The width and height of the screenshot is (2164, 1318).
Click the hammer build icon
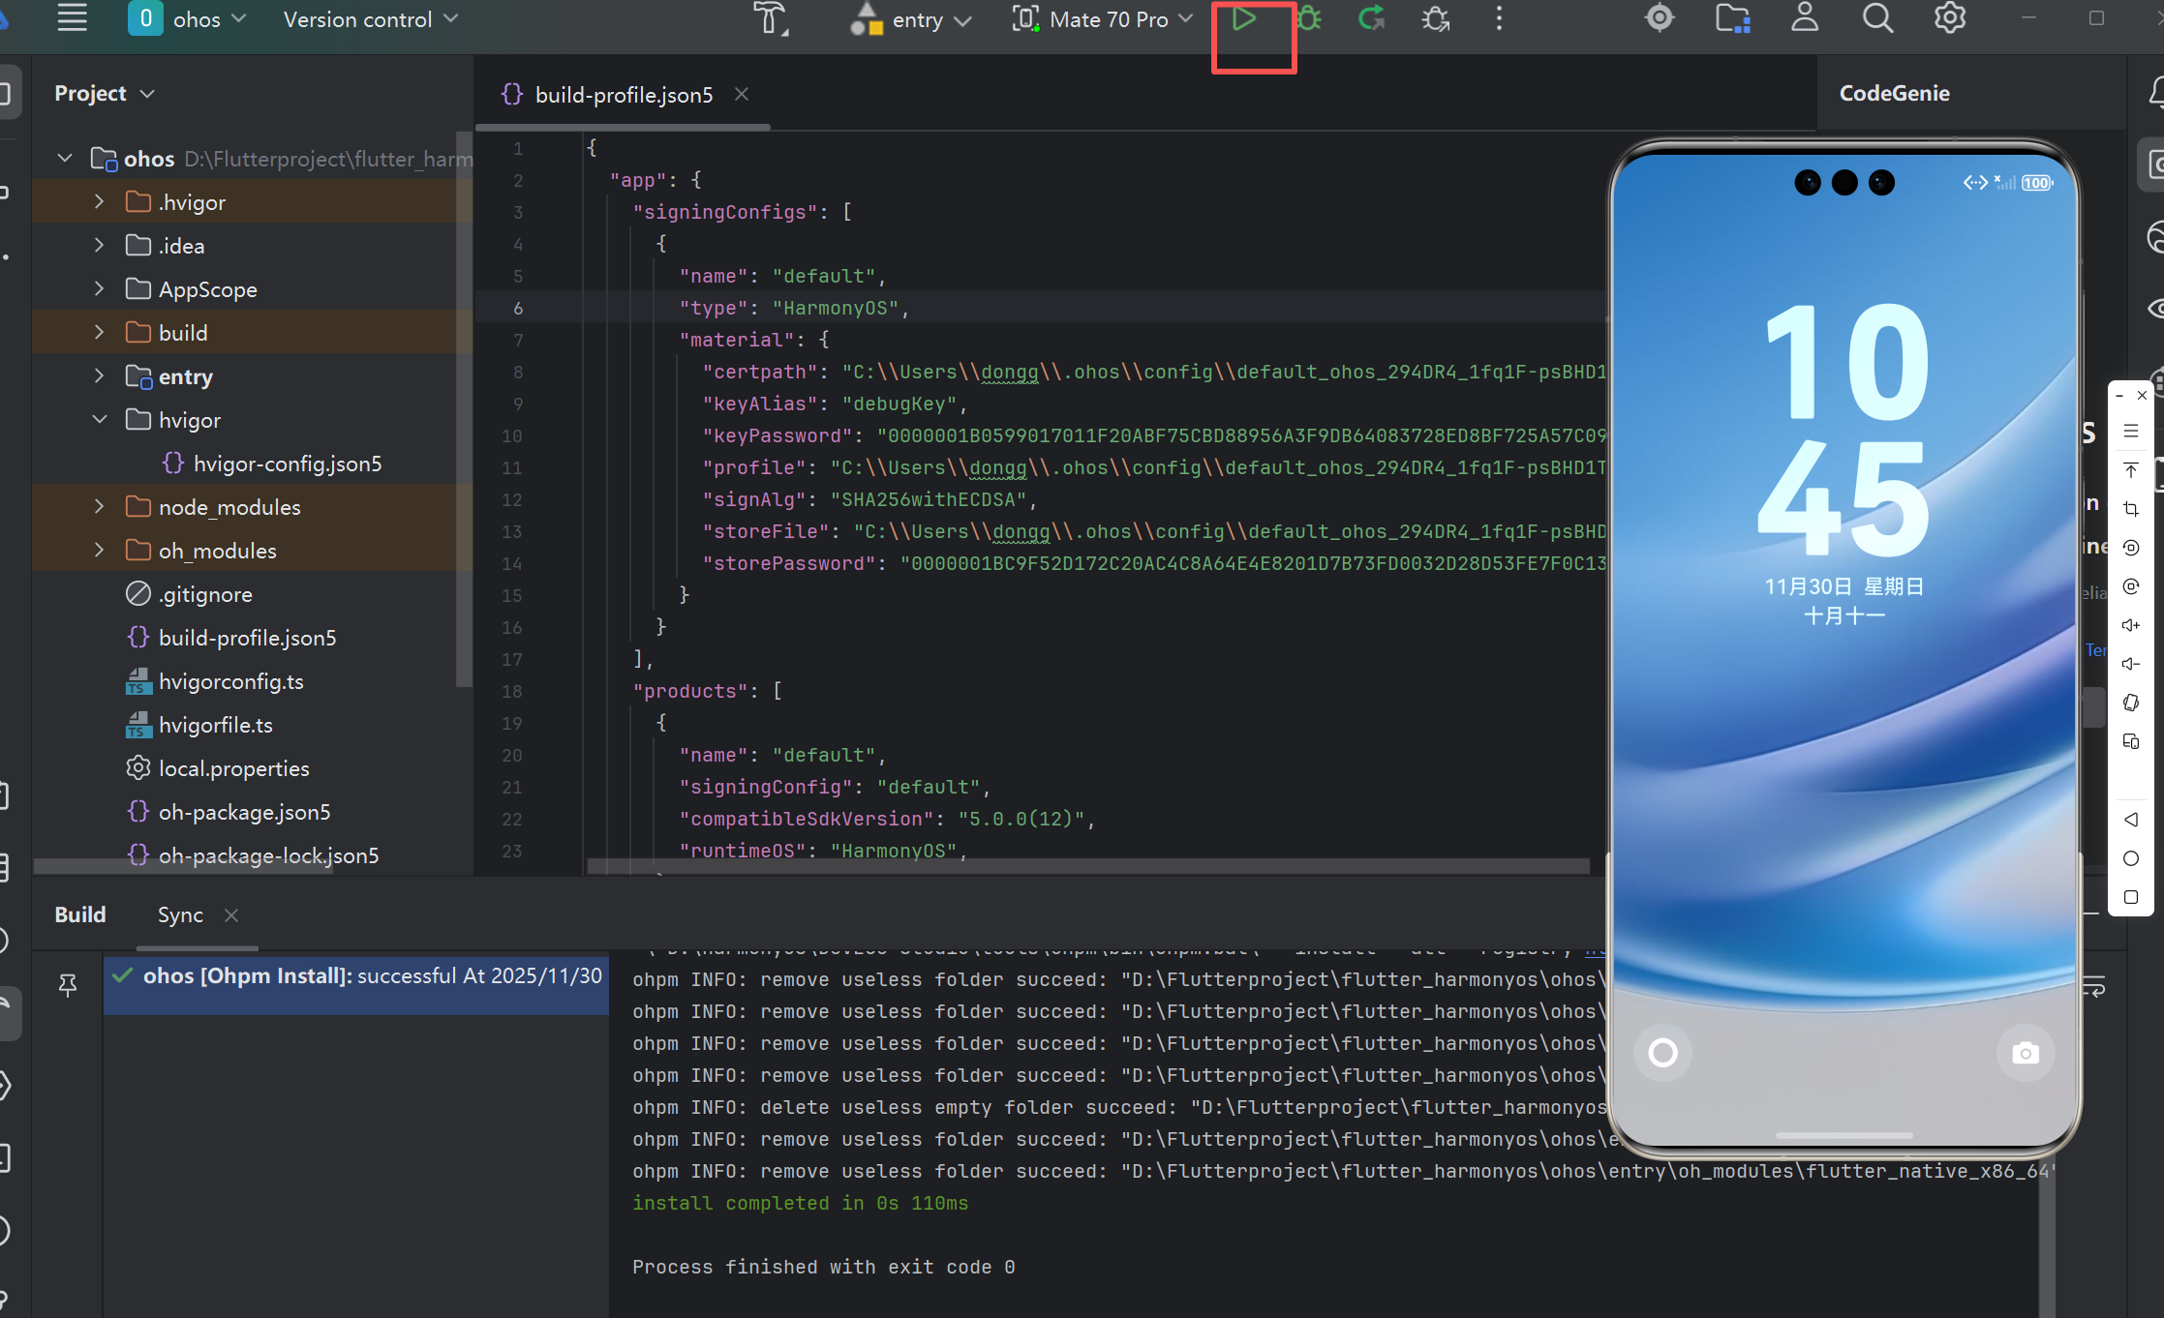coord(771,19)
